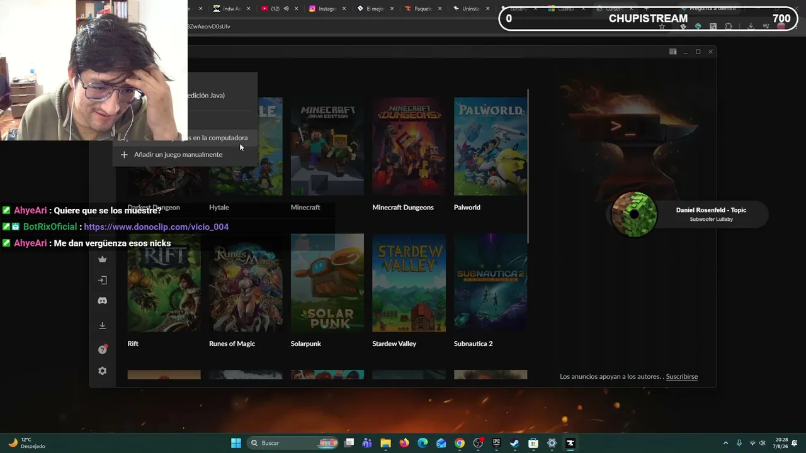
Task: Open OBS Studio from the taskbar
Action: [x=478, y=443]
